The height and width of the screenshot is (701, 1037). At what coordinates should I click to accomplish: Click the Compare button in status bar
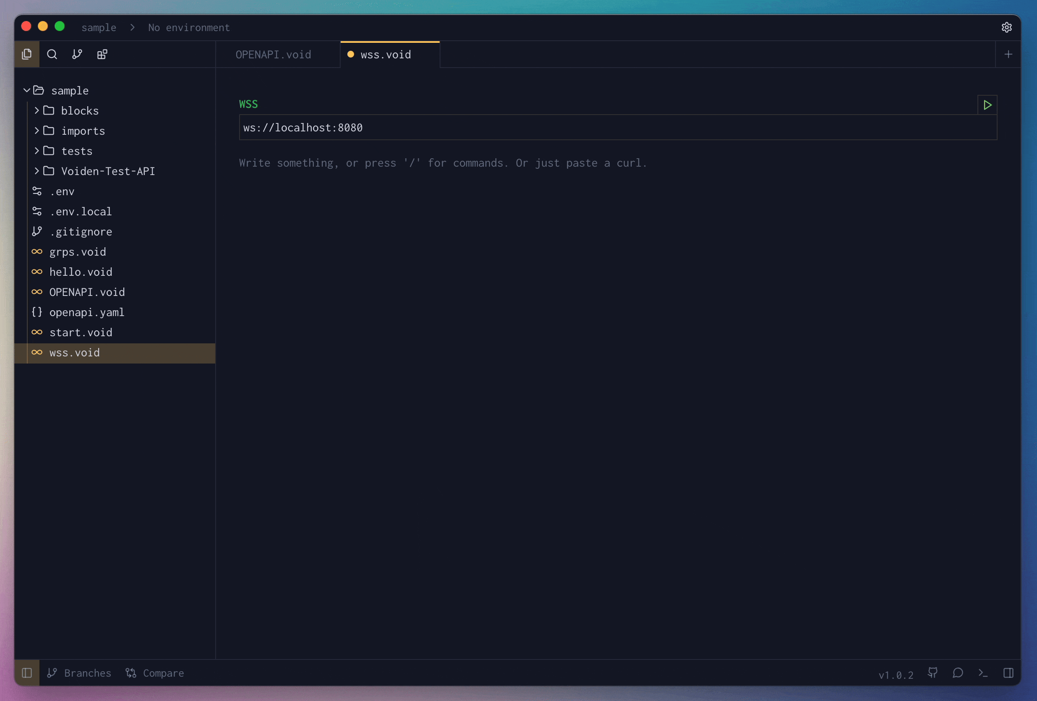click(x=155, y=673)
